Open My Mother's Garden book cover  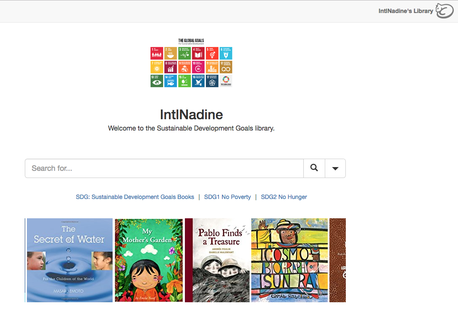click(149, 260)
